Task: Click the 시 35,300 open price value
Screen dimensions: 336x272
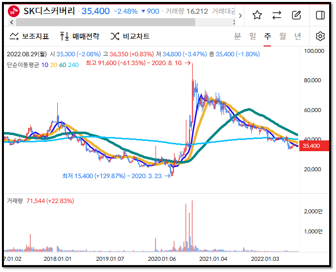Action: pos(75,54)
